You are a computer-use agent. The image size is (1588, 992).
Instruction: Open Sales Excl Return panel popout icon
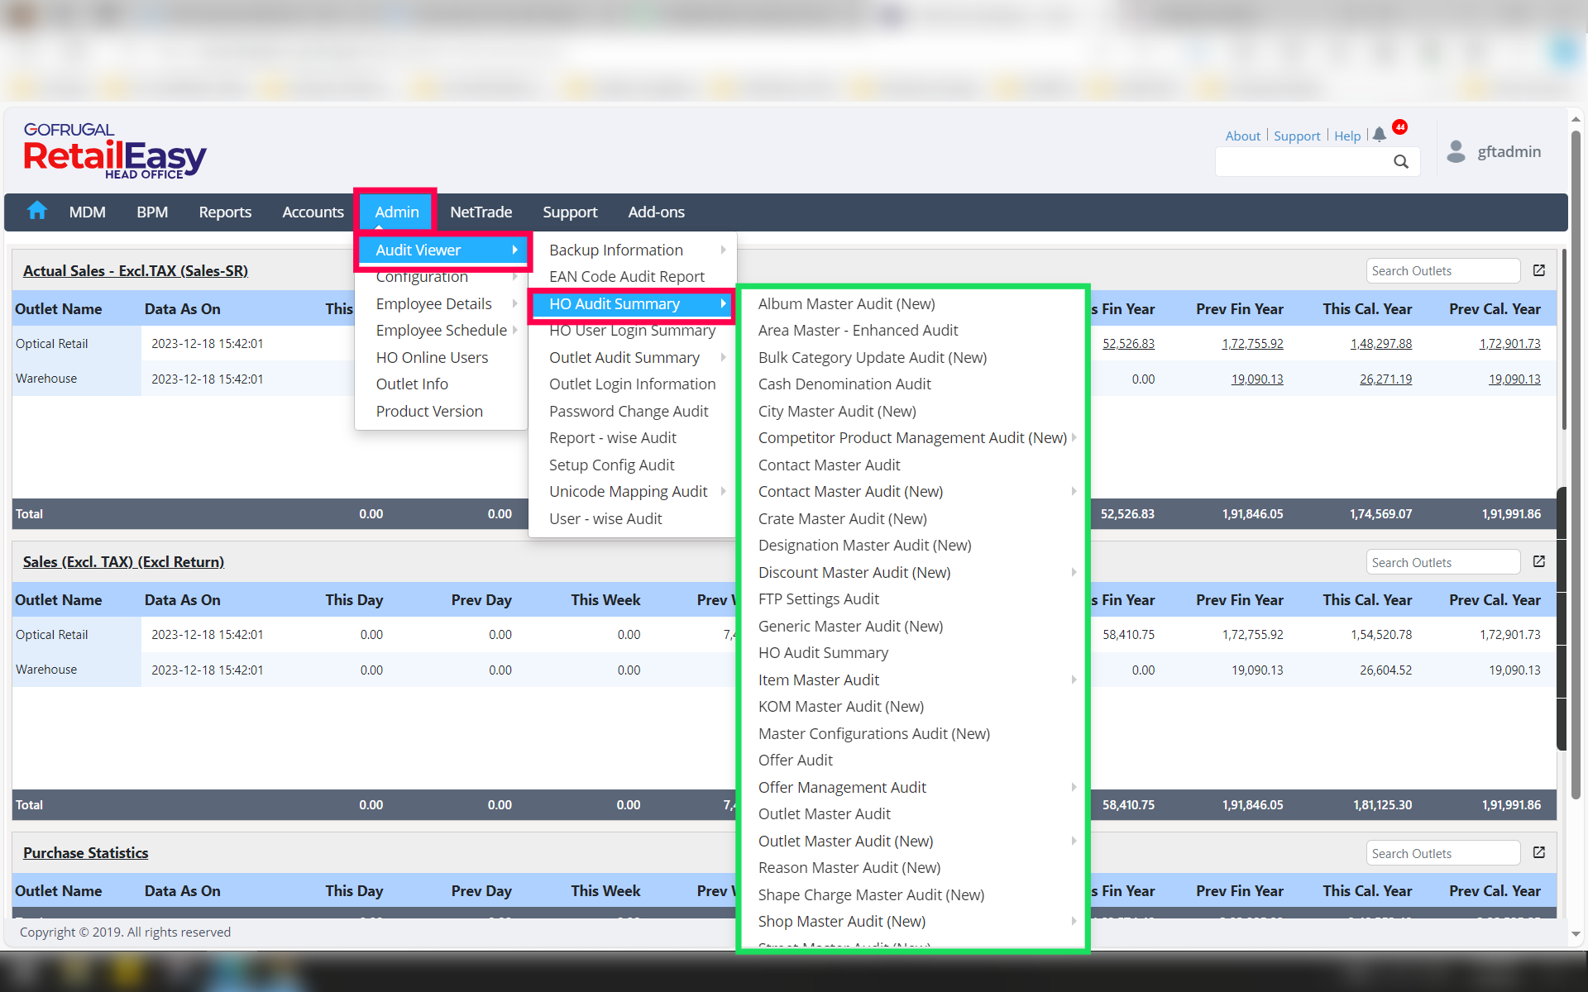[1539, 561]
